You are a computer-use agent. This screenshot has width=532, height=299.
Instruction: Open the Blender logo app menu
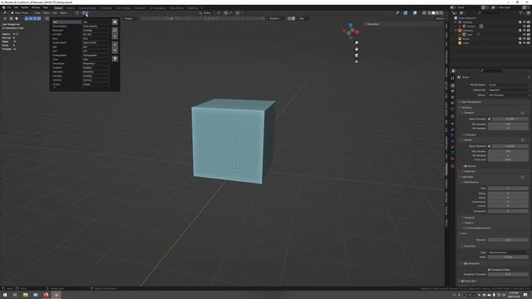click(x=3, y=7)
